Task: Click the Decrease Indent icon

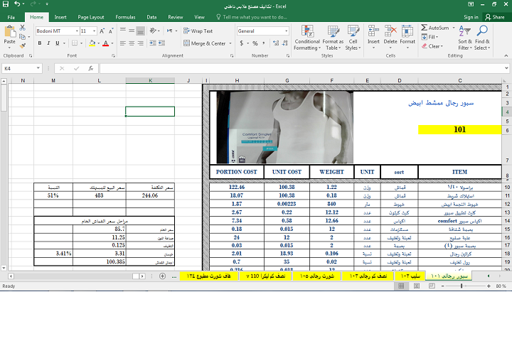Action: pos(152,43)
